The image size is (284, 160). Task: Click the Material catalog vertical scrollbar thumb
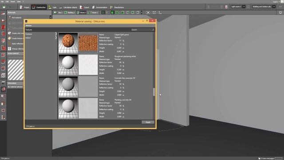[x=154, y=92]
